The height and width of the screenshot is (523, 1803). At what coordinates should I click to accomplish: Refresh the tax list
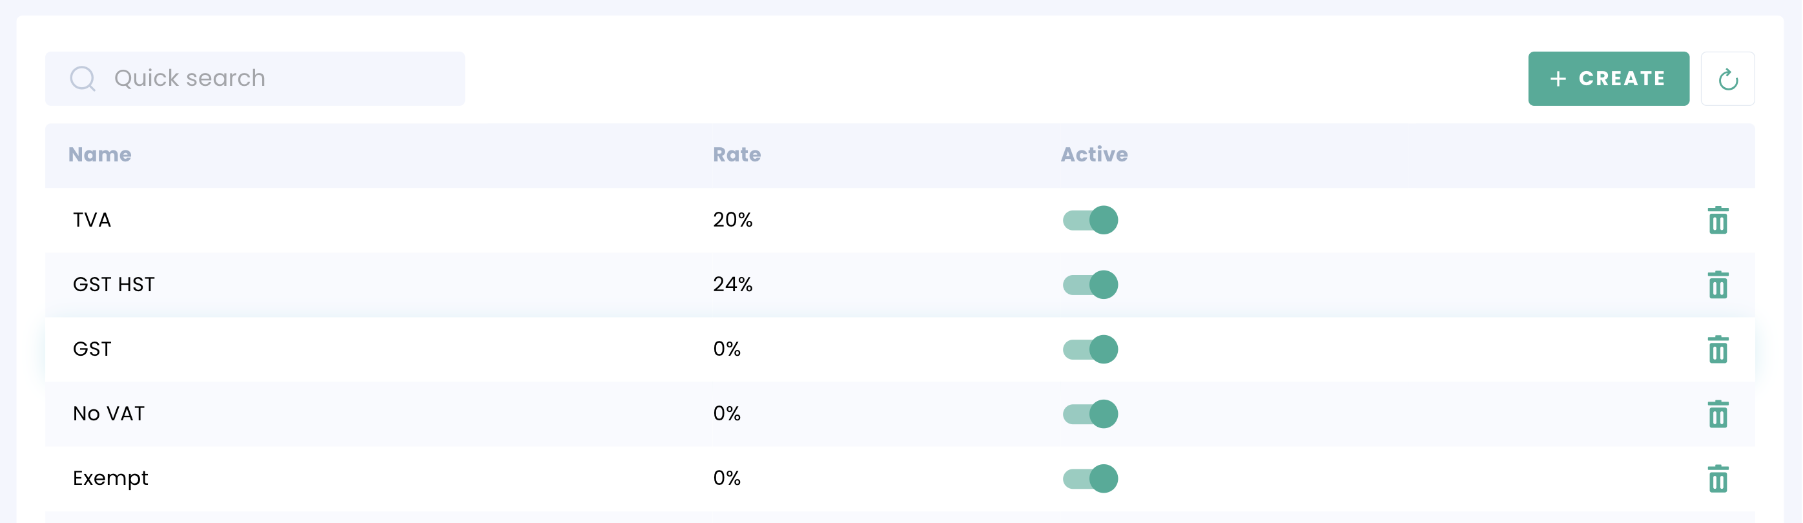click(1727, 79)
